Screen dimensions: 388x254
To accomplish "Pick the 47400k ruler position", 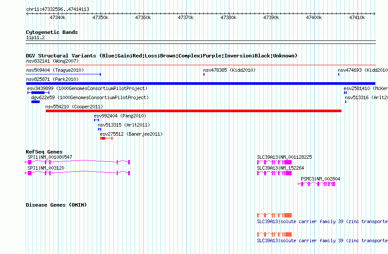I will 314,17.
